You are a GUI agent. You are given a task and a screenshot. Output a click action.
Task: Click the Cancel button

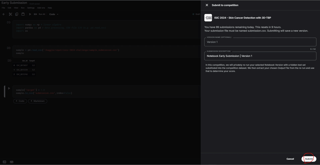coord(290,159)
